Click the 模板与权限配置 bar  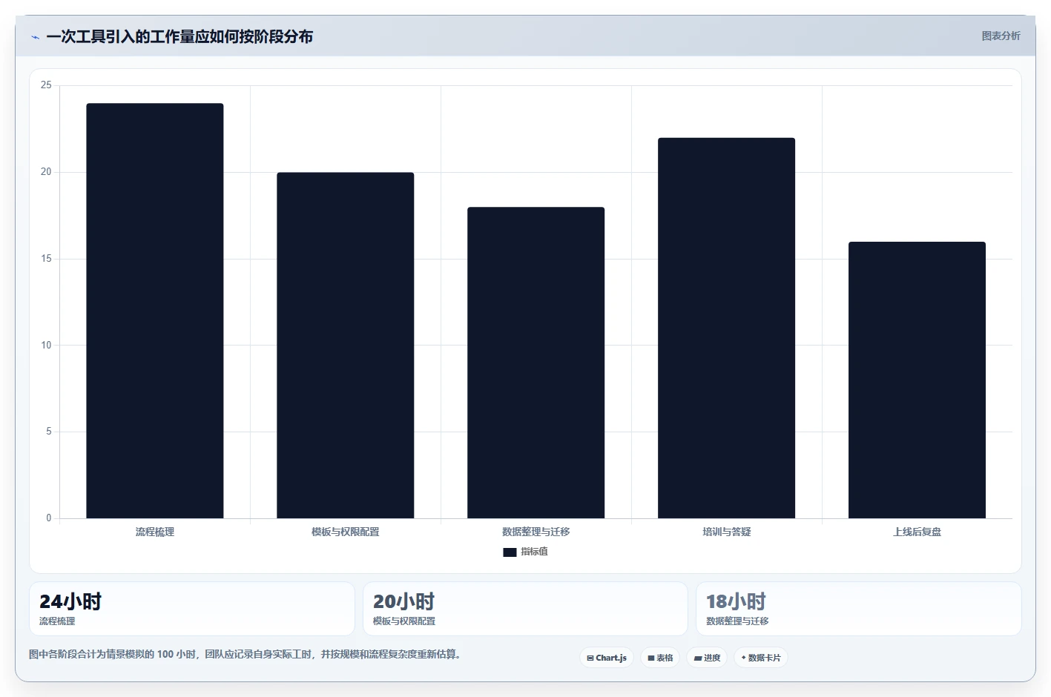click(346, 346)
